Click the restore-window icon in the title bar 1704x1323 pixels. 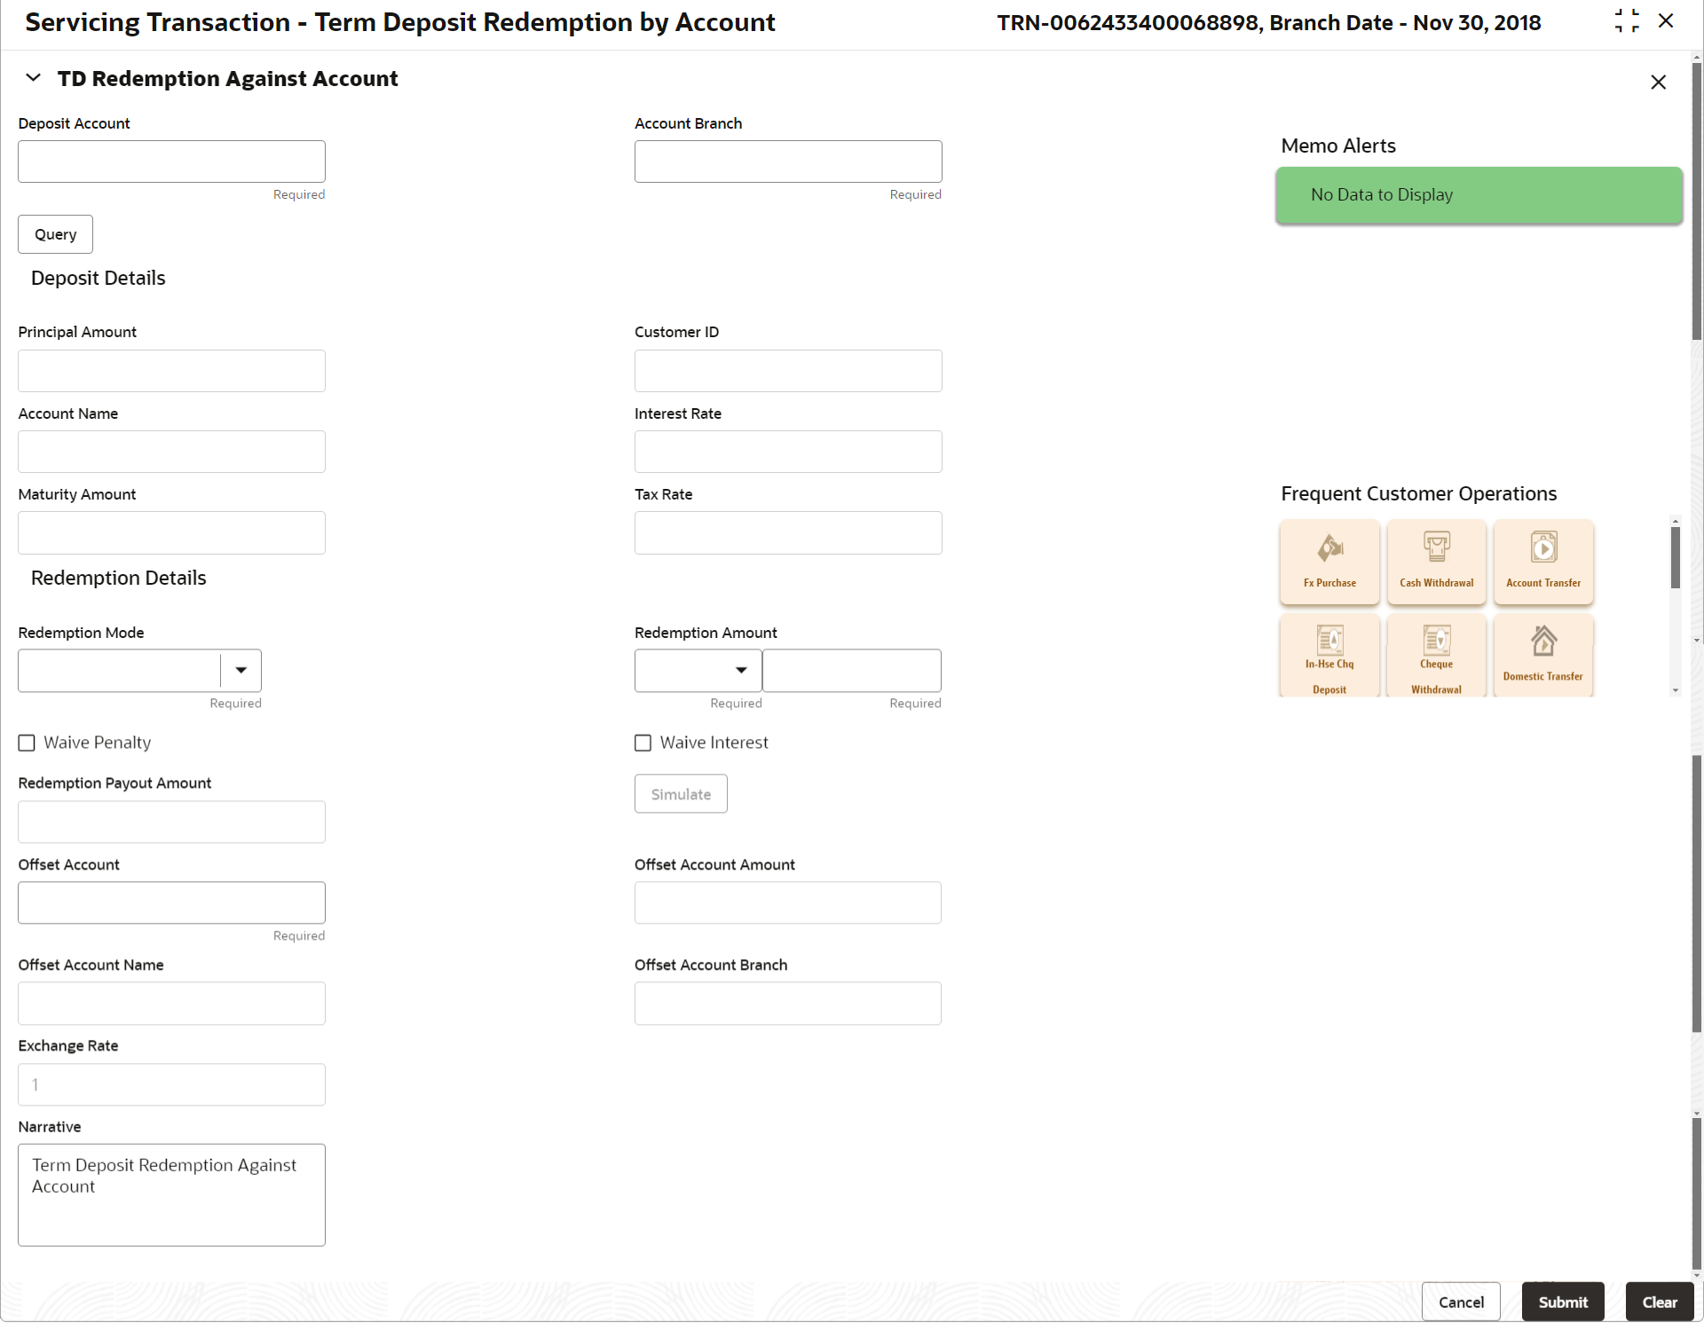1626,21
